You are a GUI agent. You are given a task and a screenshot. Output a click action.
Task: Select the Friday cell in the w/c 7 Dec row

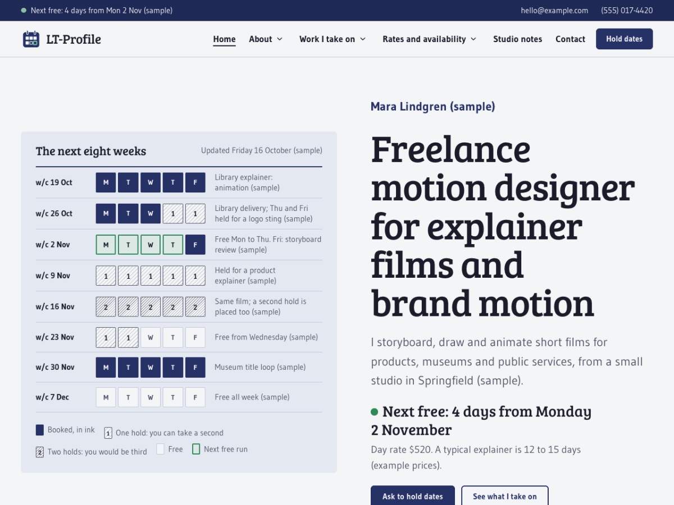coord(195,397)
